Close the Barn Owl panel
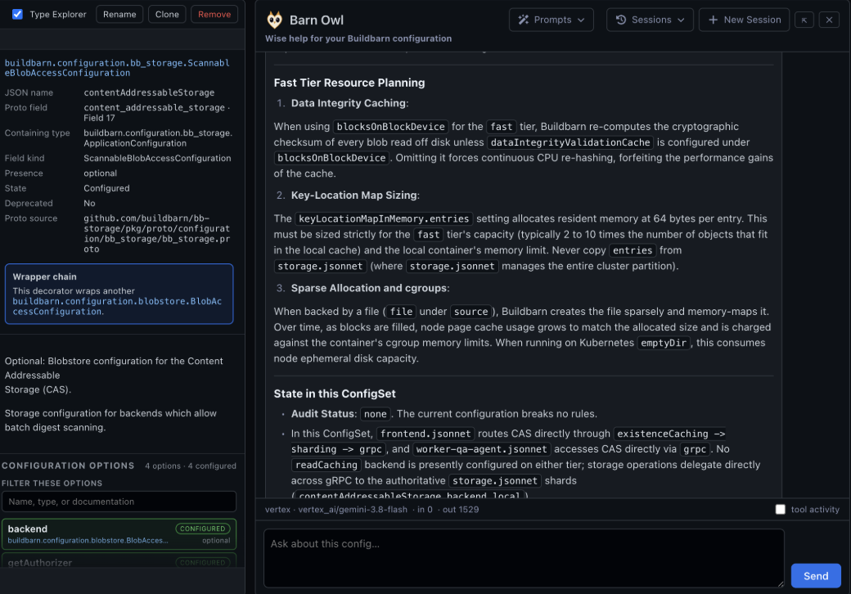 (829, 20)
